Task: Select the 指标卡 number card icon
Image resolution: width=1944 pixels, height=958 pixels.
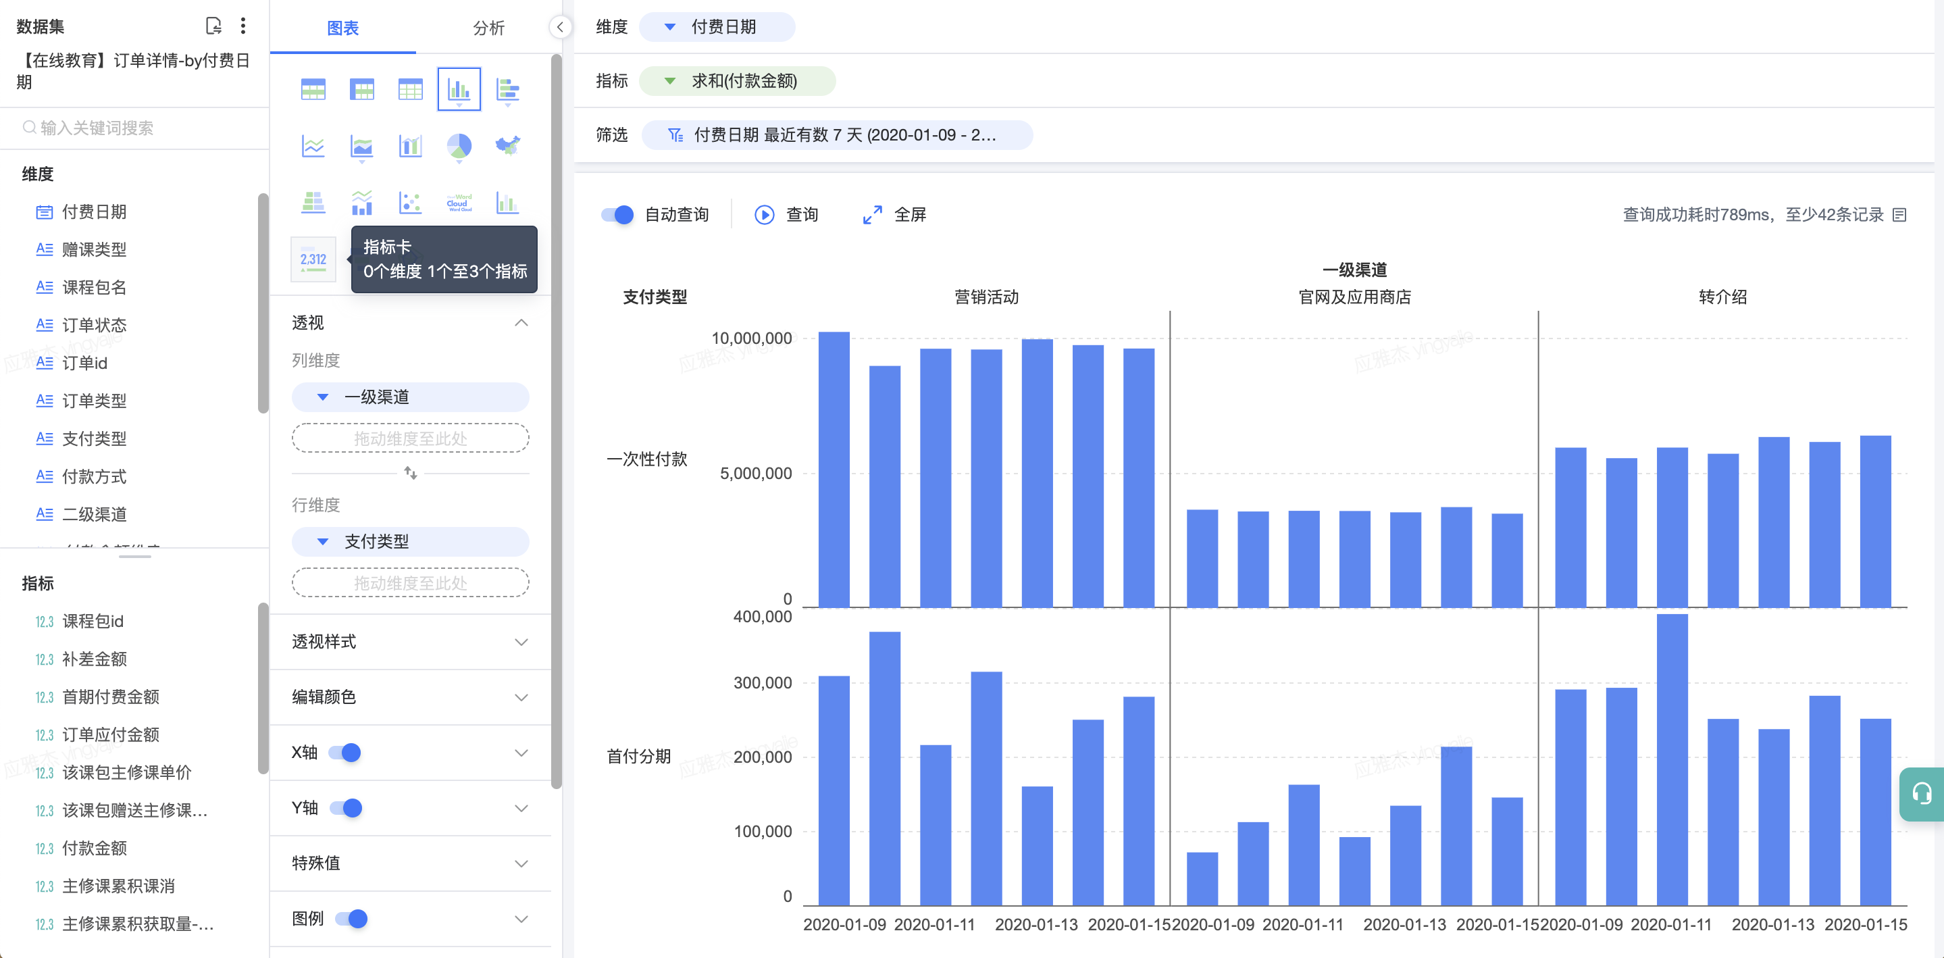Action: 313,259
